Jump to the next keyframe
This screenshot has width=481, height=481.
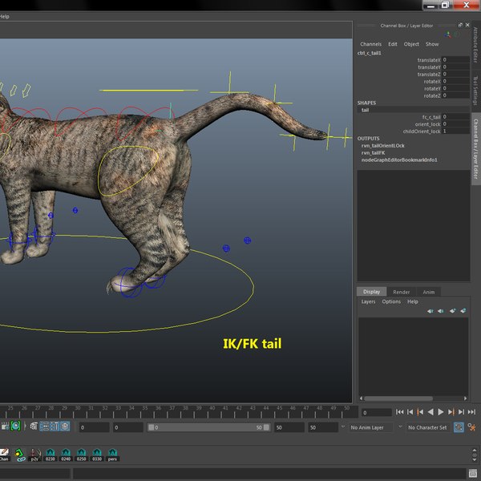pos(451,412)
